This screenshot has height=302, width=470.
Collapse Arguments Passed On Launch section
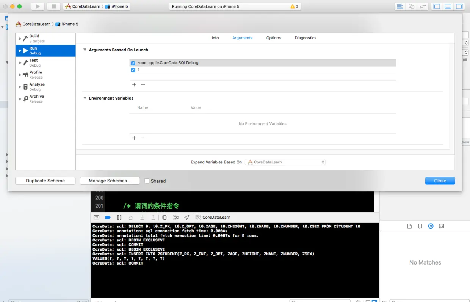click(x=85, y=50)
